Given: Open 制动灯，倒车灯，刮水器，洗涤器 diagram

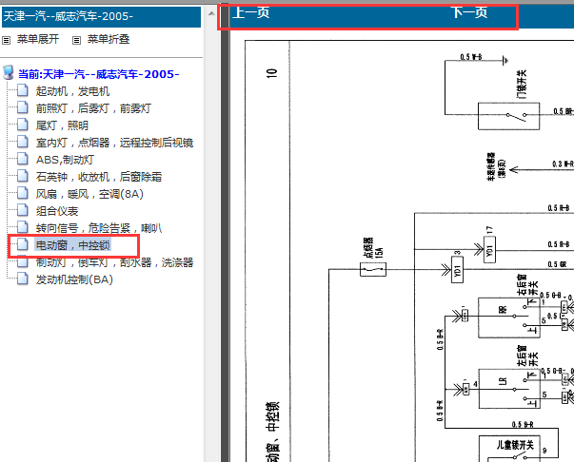Looking at the screenshot, I should point(114,262).
